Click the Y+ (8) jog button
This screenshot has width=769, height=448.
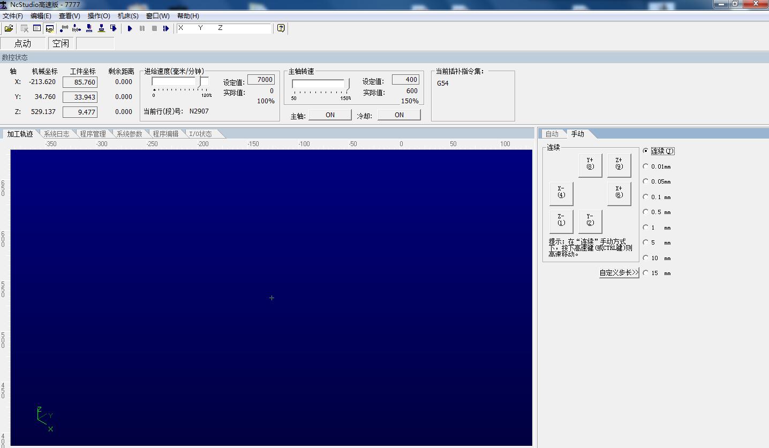[590, 165]
